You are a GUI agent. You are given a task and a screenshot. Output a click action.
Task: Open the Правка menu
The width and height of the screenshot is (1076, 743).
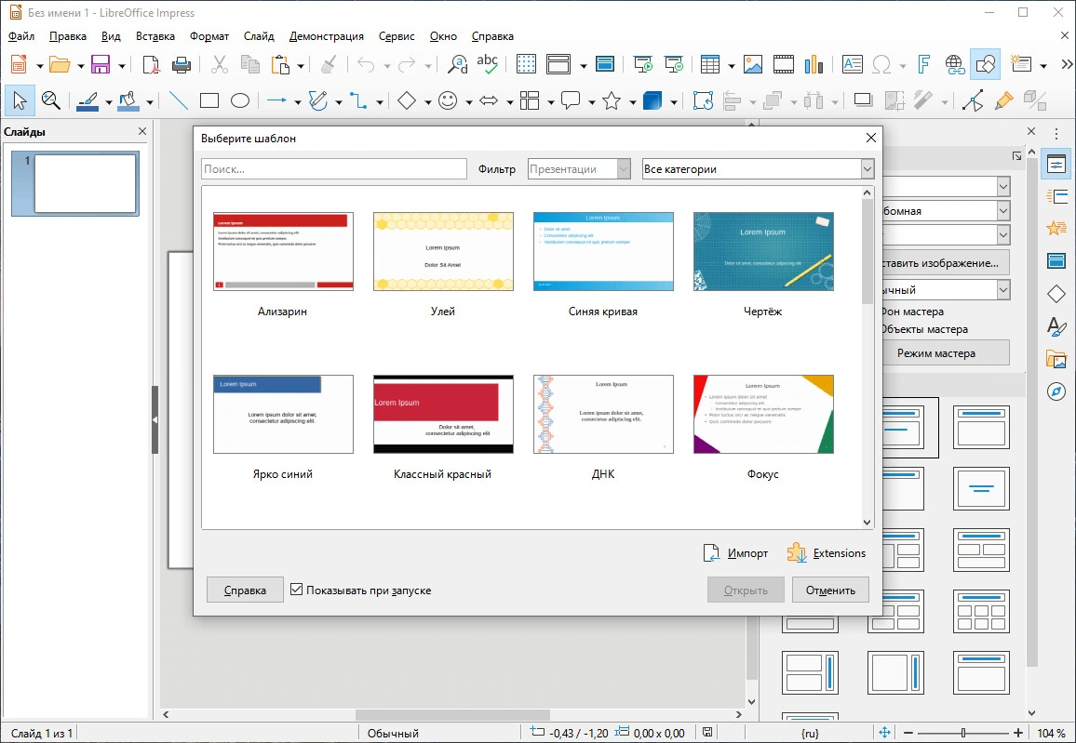click(68, 36)
